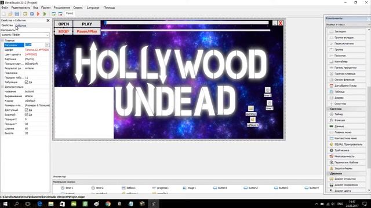Select the Контекстное меню component

(x=347, y=139)
